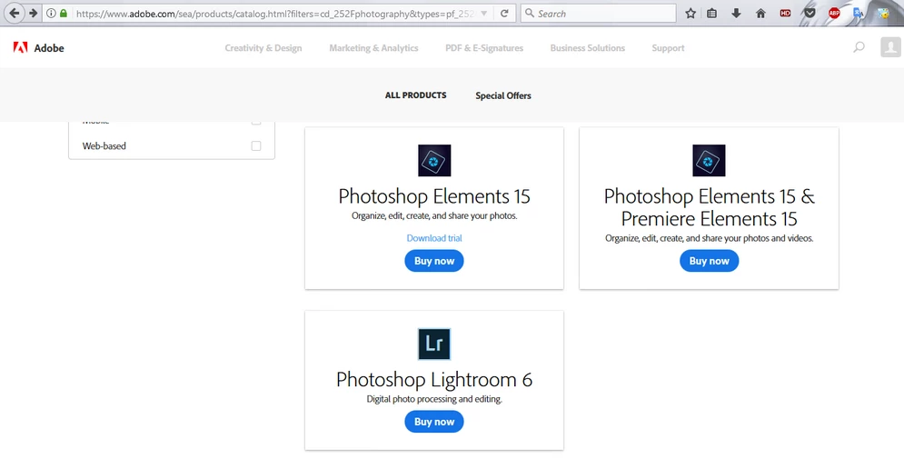Click 'Organize, edit, create, and share your photos.' text
Image resolution: width=904 pixels, height=469 pixels.
point(434,215)
